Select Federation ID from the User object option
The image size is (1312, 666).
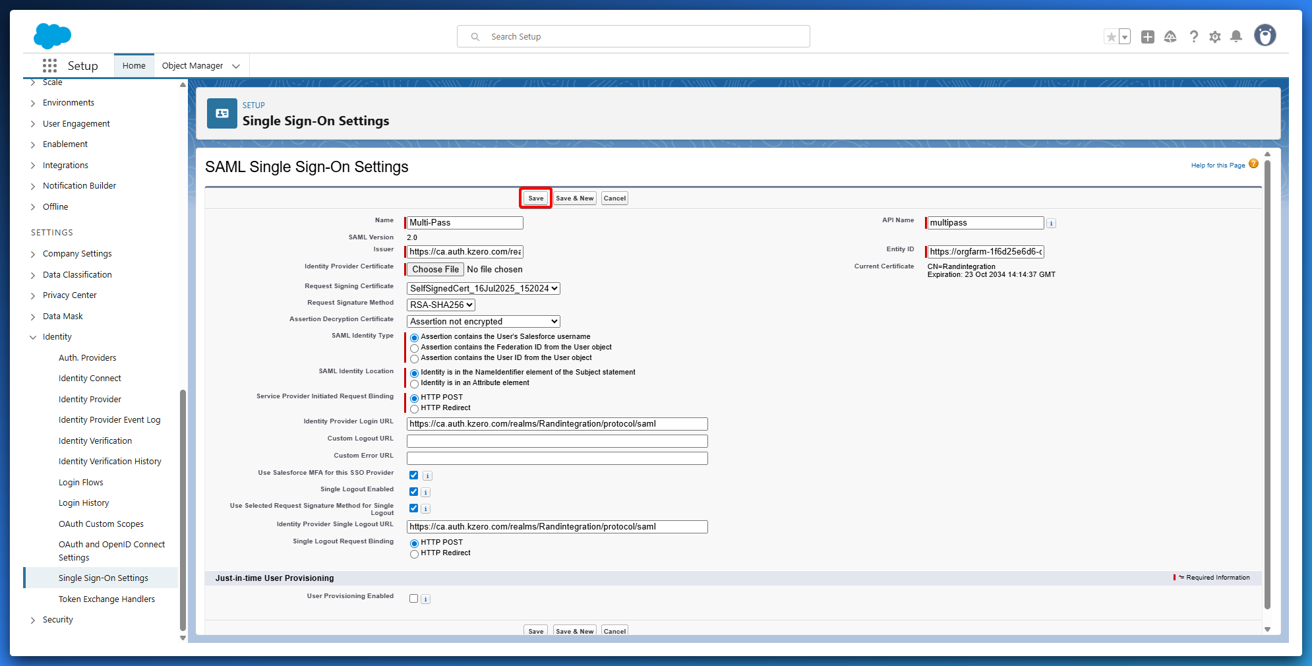click(x=415, y=348)
